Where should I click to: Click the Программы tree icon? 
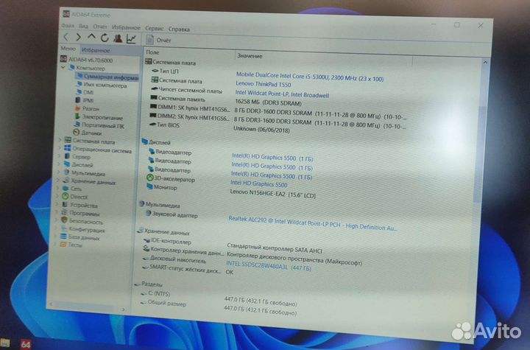(x=65, y=212)
